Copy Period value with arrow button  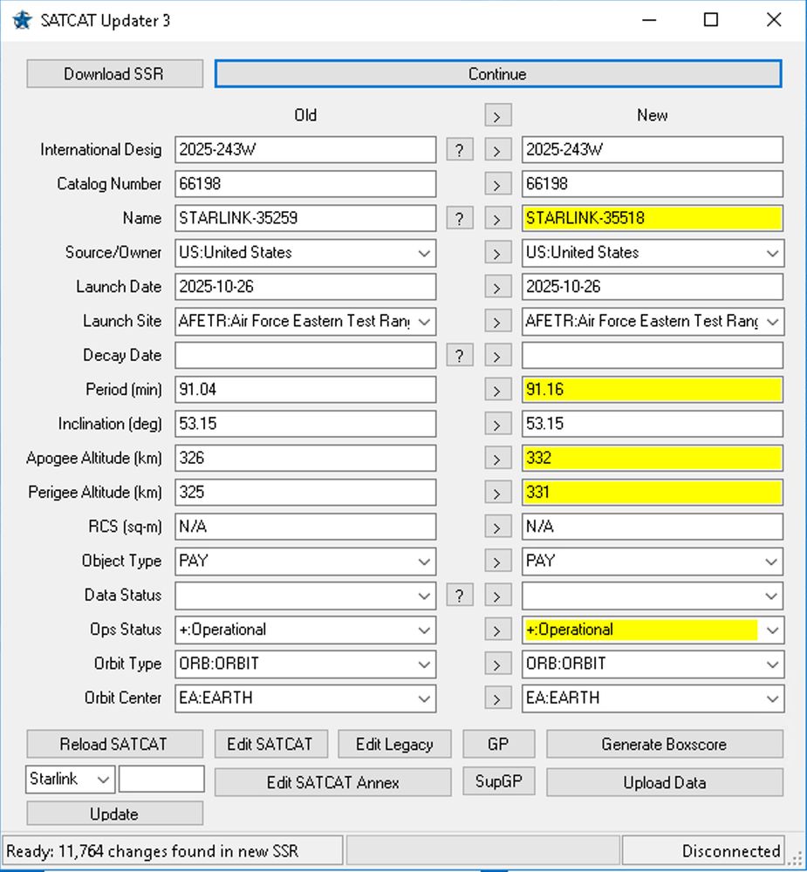(x=498, y=390)
